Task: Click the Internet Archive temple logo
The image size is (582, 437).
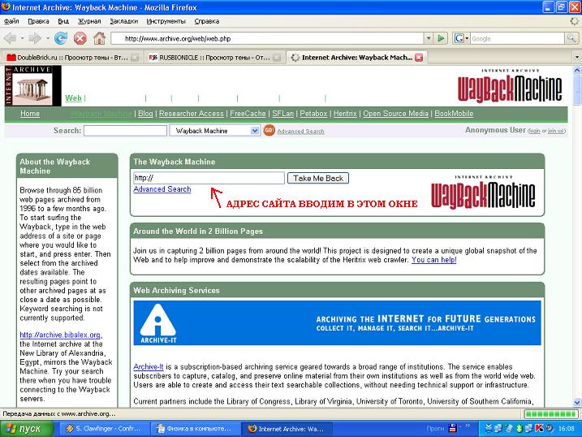Action: (x=33, y=86)
